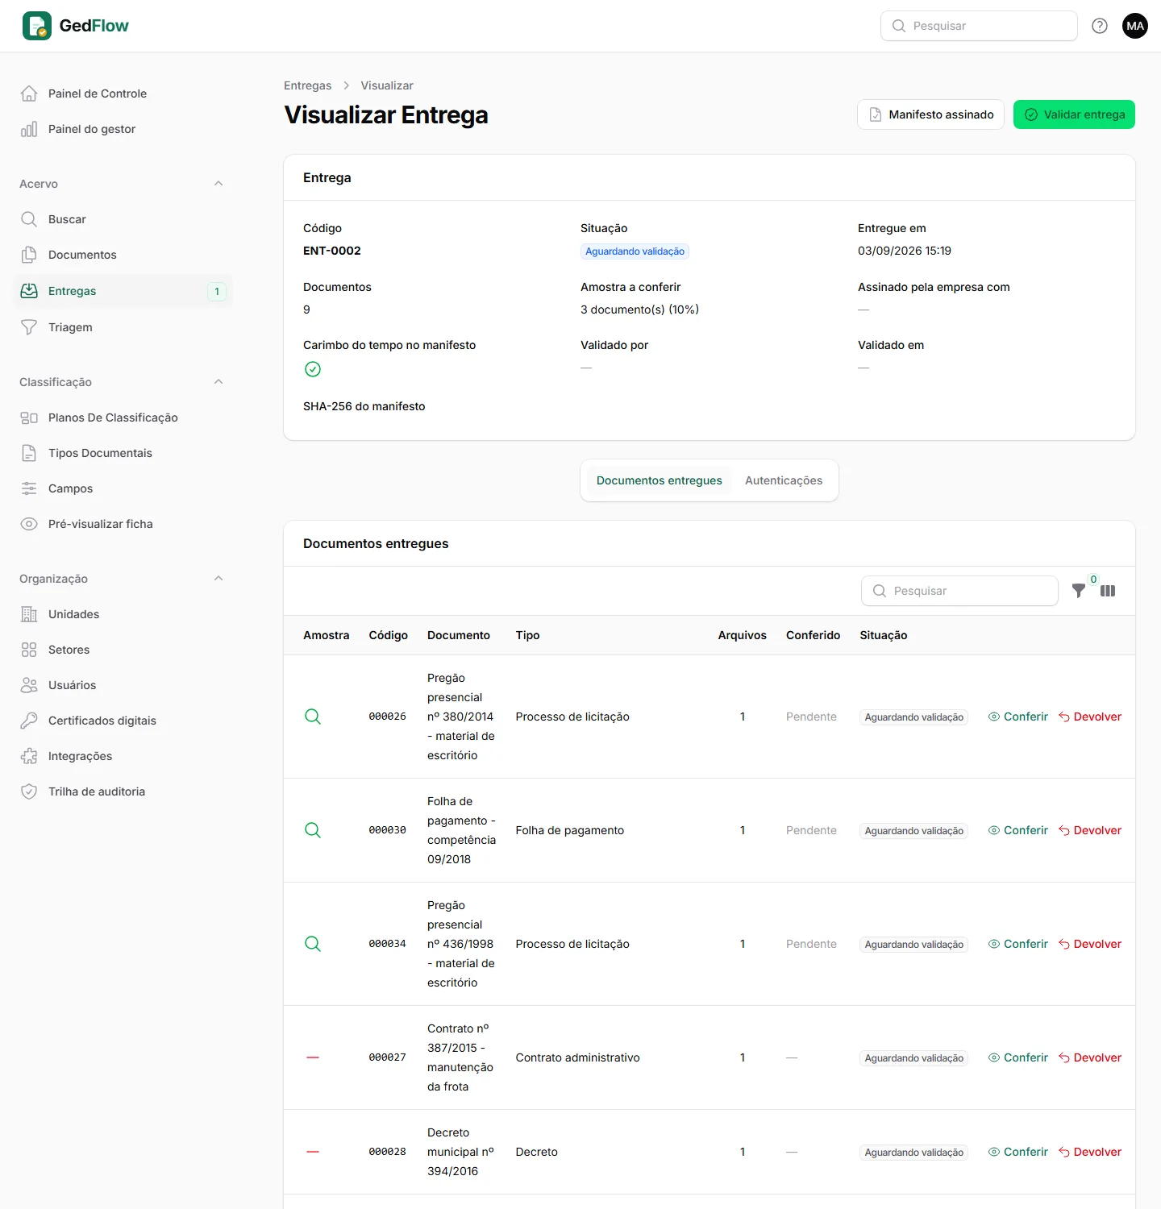
Task: Click Devolver for document 000027
Action: click(x=1090, y=1057)
